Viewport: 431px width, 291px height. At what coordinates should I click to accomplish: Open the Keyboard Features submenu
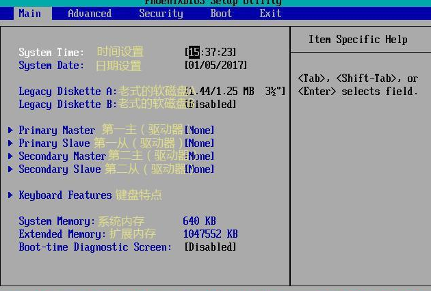(65, 195)
